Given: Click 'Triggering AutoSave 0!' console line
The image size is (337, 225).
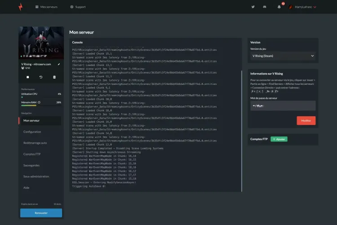Looking at the screenshot, I should [89, 186].
